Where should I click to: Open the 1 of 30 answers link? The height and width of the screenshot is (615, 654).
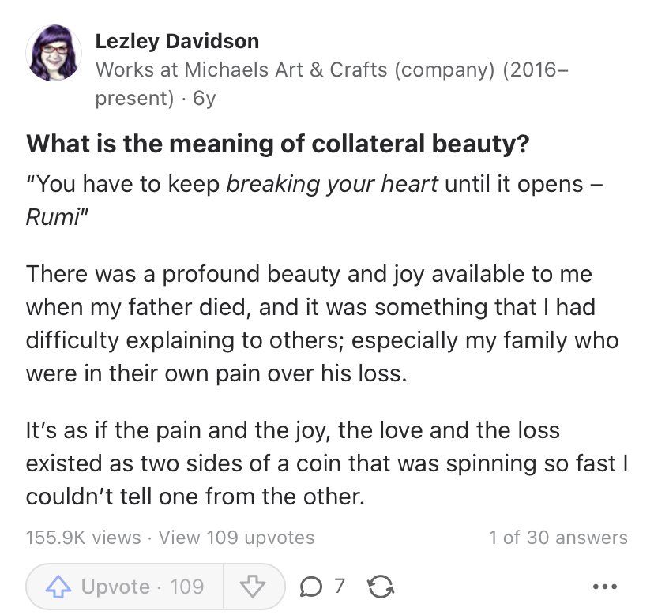(x=558, y=538)
